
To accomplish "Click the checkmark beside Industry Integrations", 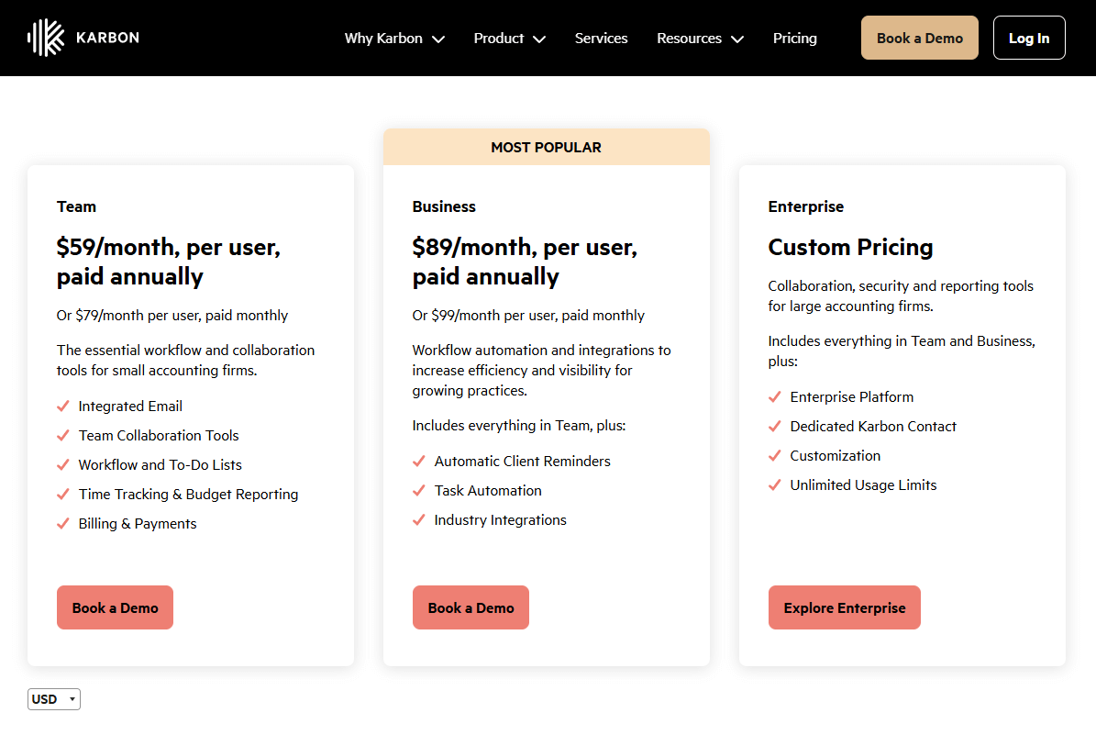I will [x=419, y=519].
